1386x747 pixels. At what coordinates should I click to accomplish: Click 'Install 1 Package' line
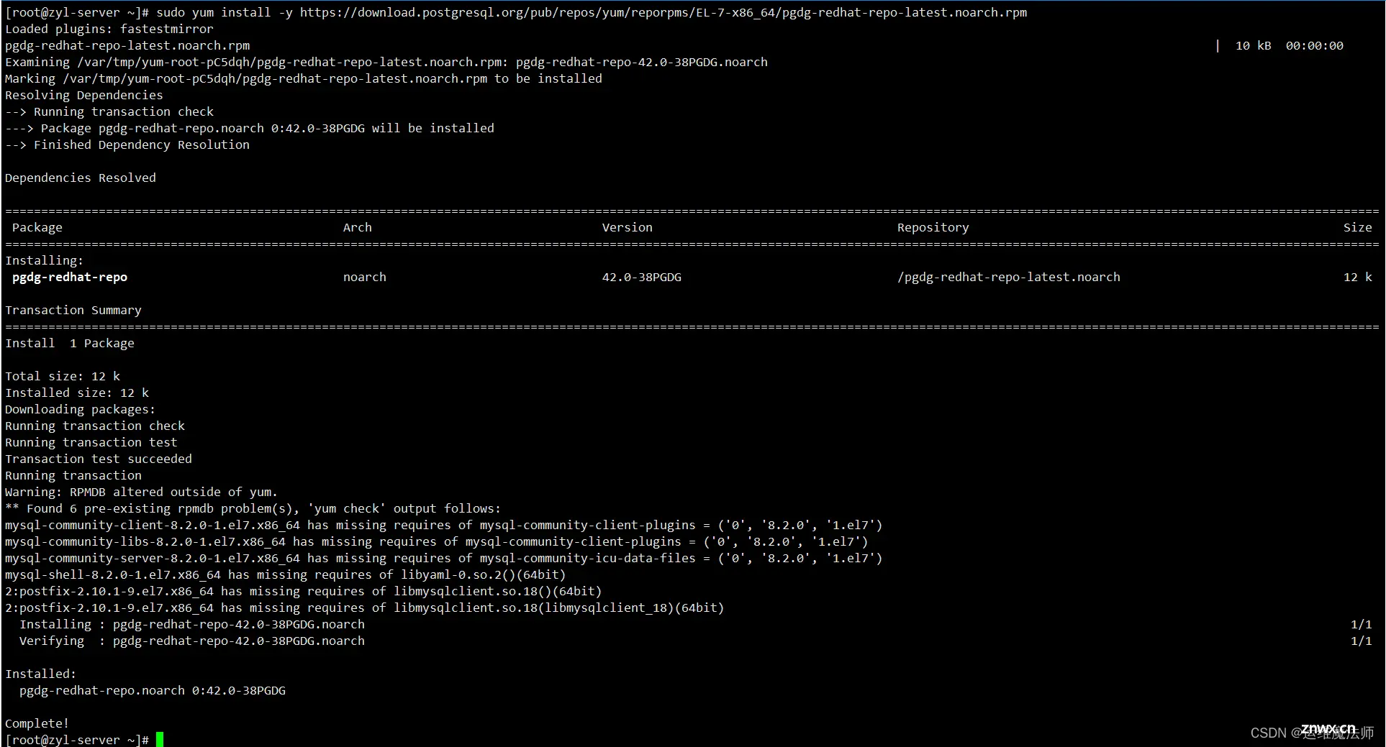[70, 343]
